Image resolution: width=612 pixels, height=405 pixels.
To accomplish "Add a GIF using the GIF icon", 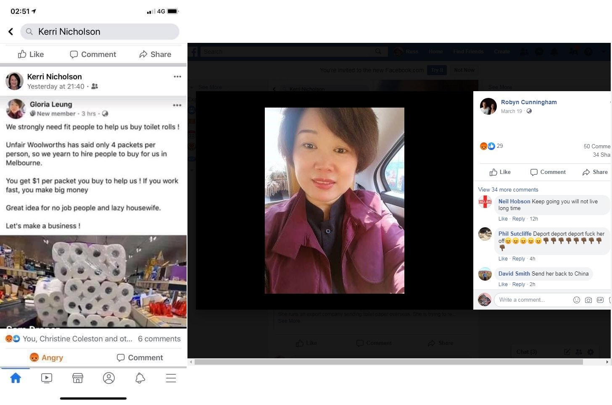I will coord(600,300).
